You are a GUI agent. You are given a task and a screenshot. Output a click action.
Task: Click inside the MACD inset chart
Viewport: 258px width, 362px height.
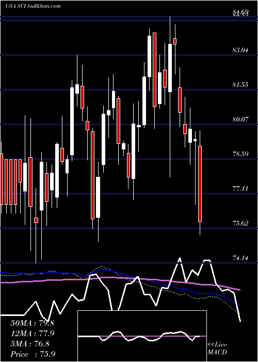click(142, 336)
